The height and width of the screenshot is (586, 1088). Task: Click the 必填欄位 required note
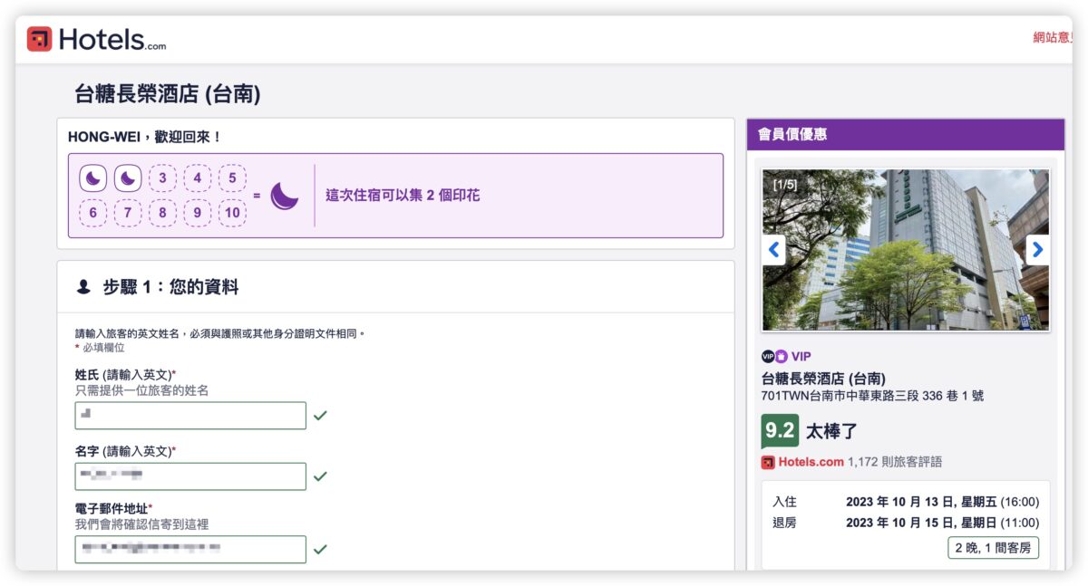point(100,348)
